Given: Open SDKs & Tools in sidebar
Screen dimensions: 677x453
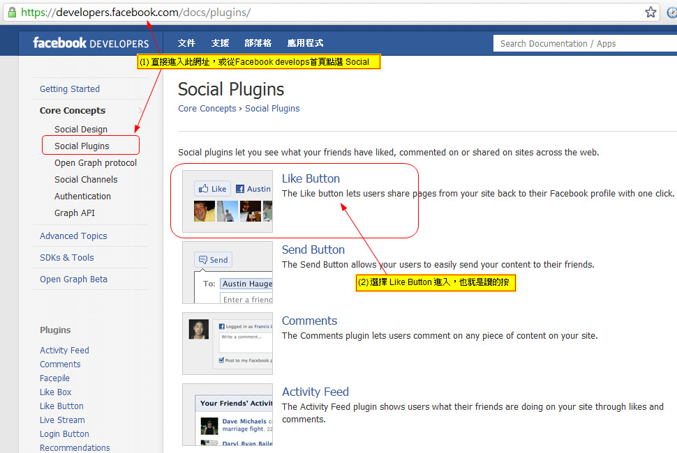Looking at the screenshot, I should pos(66,257).
